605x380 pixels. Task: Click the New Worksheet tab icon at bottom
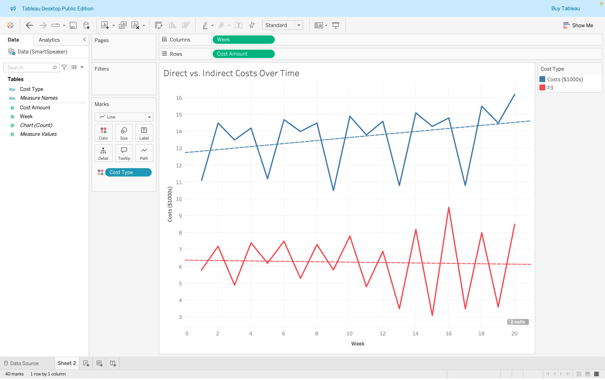(x=86, y=363)
